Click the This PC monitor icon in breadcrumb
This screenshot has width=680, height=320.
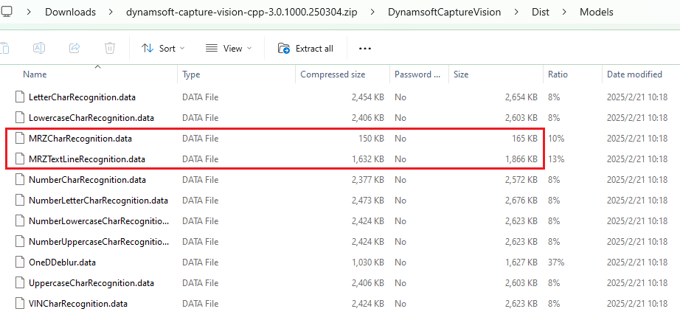6,12
